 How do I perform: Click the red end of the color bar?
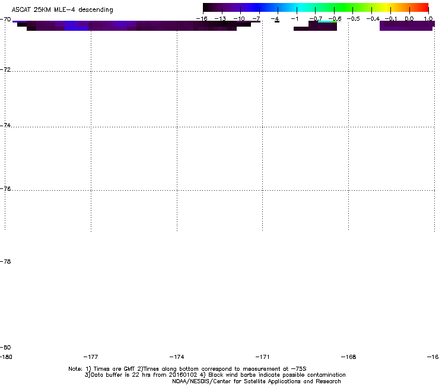[424, 8]
